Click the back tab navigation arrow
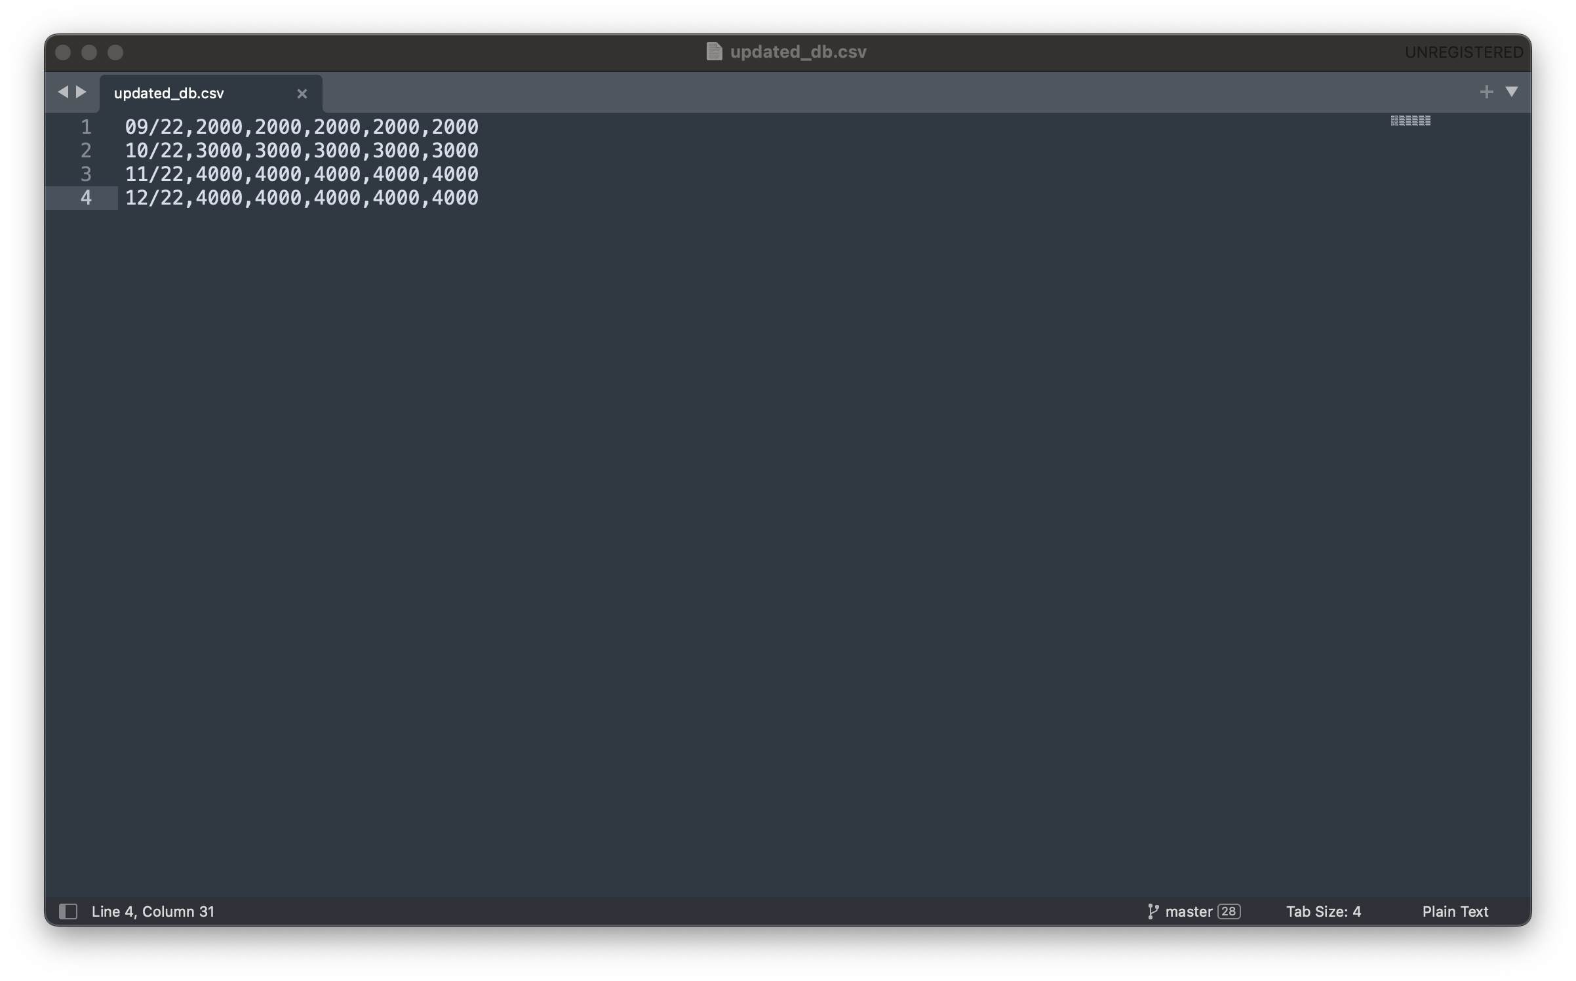1576x981 pixels. (63, 92)
